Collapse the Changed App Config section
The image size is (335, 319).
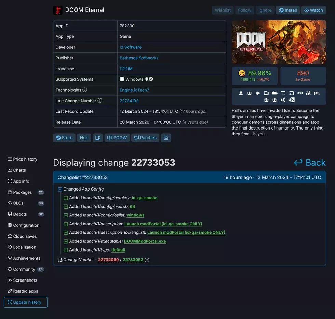[x=60, y=189]
